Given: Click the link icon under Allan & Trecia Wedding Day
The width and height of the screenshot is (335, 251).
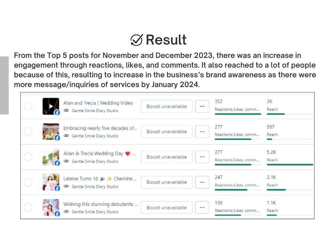Looking at the screenshot, I should pos(66,161).
